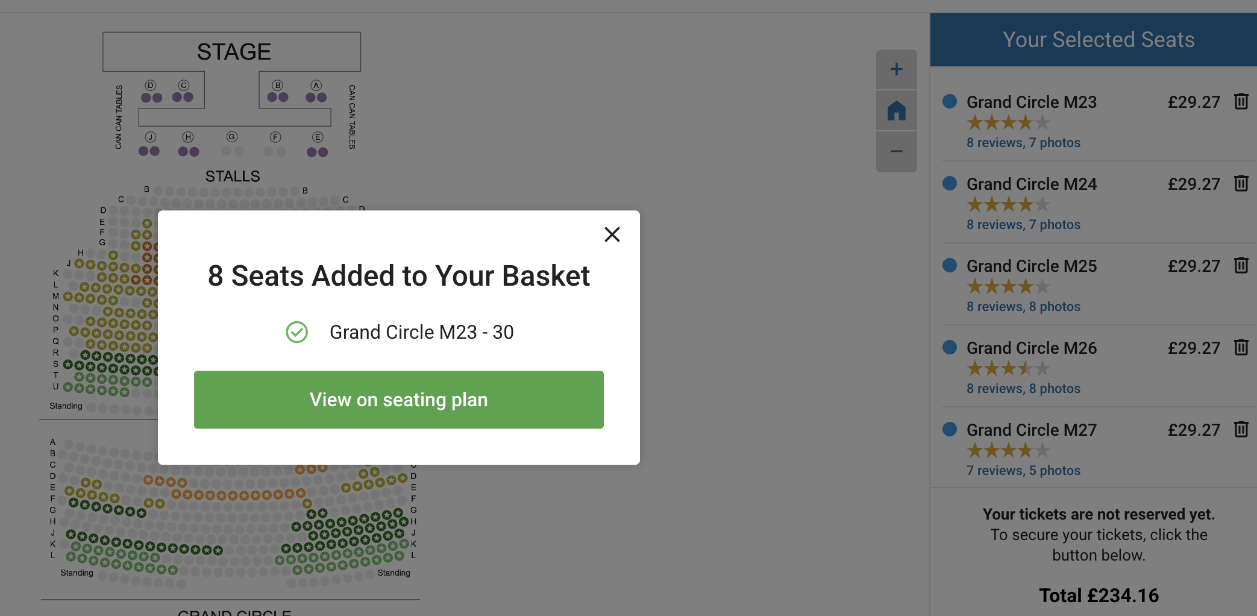The height and width of the screenshot is (616, 1257).
Task: Open M24 8 reviews, 7 photos link
Action: tap(1023, 225)
